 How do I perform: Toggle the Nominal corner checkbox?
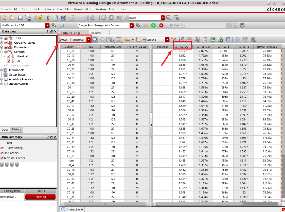9,56
